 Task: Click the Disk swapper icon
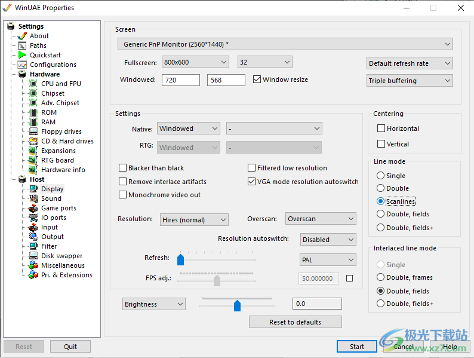tap(33, 256)
